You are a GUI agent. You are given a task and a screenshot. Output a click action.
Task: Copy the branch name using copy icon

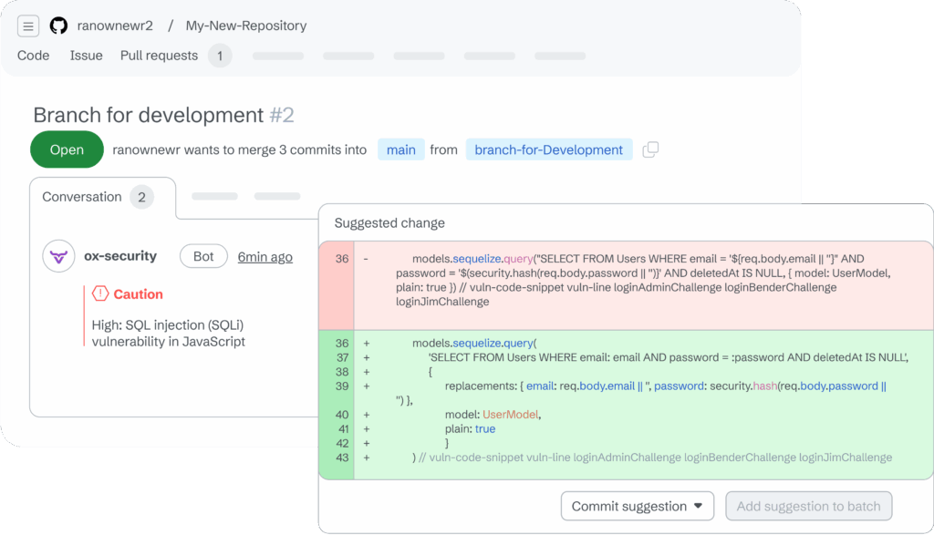tap(649, 149)
